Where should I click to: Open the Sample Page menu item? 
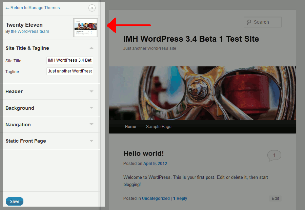pyautogui.click(x=159, y=127)
